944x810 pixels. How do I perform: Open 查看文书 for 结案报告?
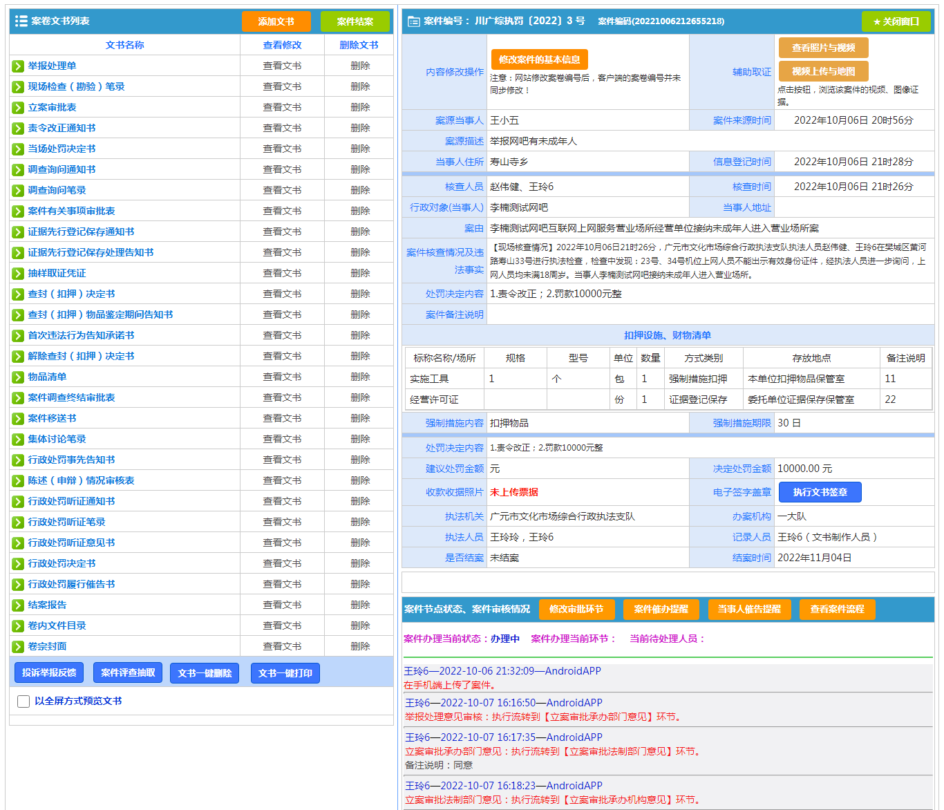(282, 605)
